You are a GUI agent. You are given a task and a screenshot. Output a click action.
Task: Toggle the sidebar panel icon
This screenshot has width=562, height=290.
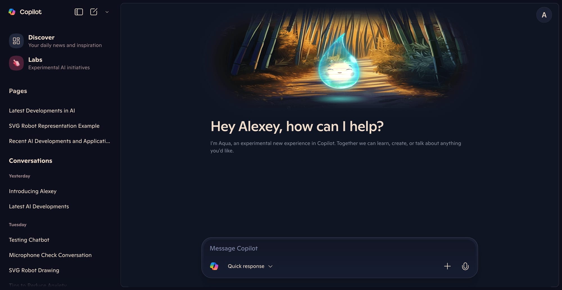(79, 12)
